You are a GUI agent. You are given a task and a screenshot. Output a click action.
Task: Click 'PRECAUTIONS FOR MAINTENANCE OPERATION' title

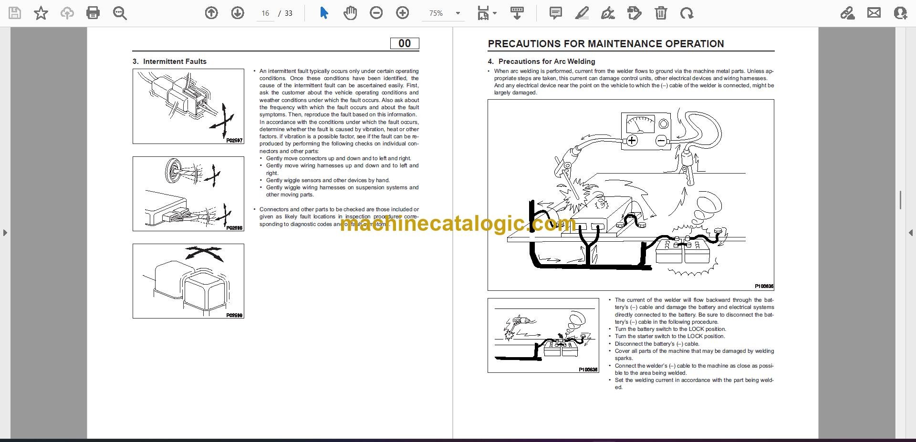point(606,43)
